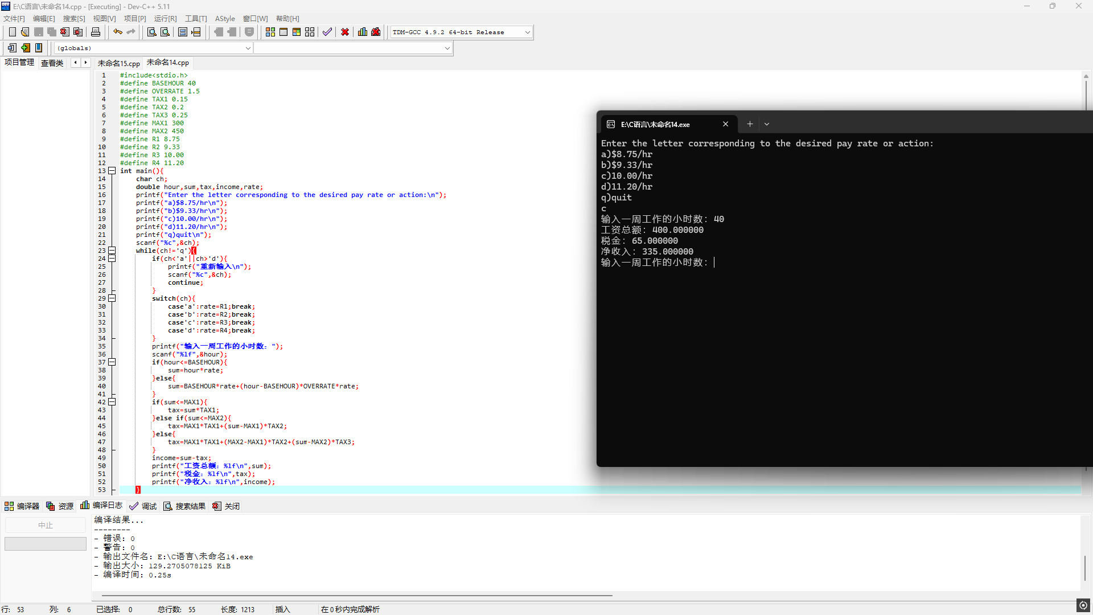The width and height of the screenshot is (1093, 615).
Task: Switch to the 未命名15.cpp tab
Action: point(118,63)
